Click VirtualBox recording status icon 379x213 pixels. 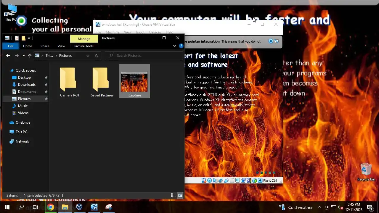tap(243, 180)
